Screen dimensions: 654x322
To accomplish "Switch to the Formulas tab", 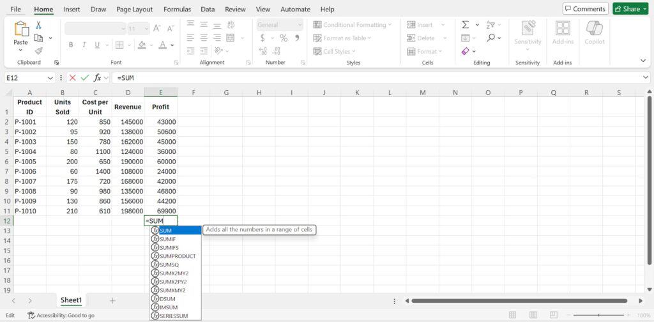I will tap(177, 9).
